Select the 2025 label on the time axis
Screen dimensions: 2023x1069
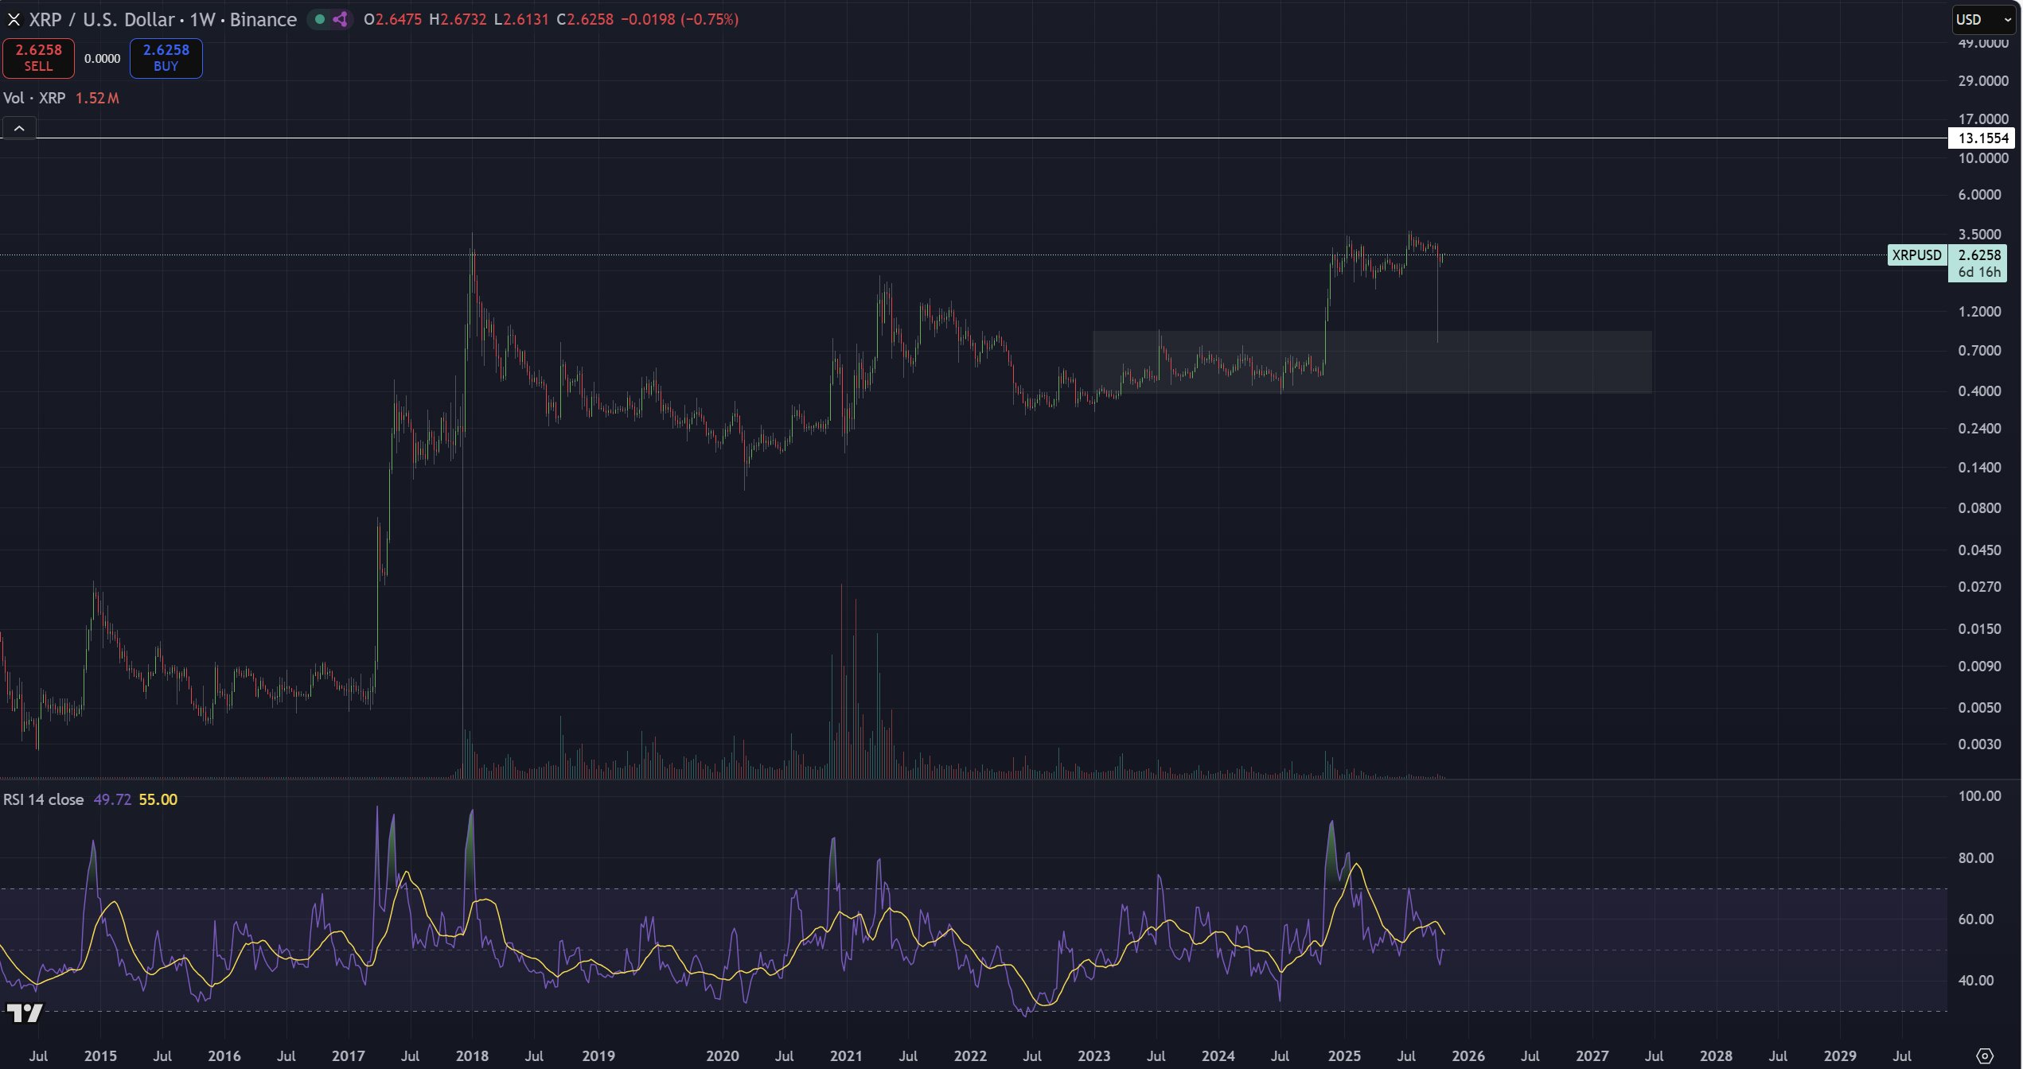pos(1346,1055)
